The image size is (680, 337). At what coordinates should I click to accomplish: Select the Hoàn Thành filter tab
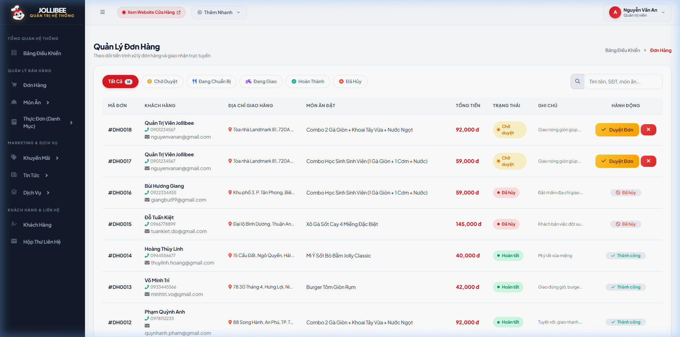(x=308, y=82)
